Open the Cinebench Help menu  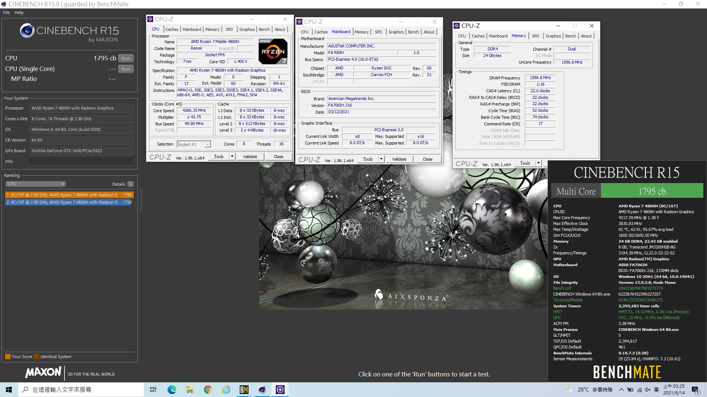(19, 12)
